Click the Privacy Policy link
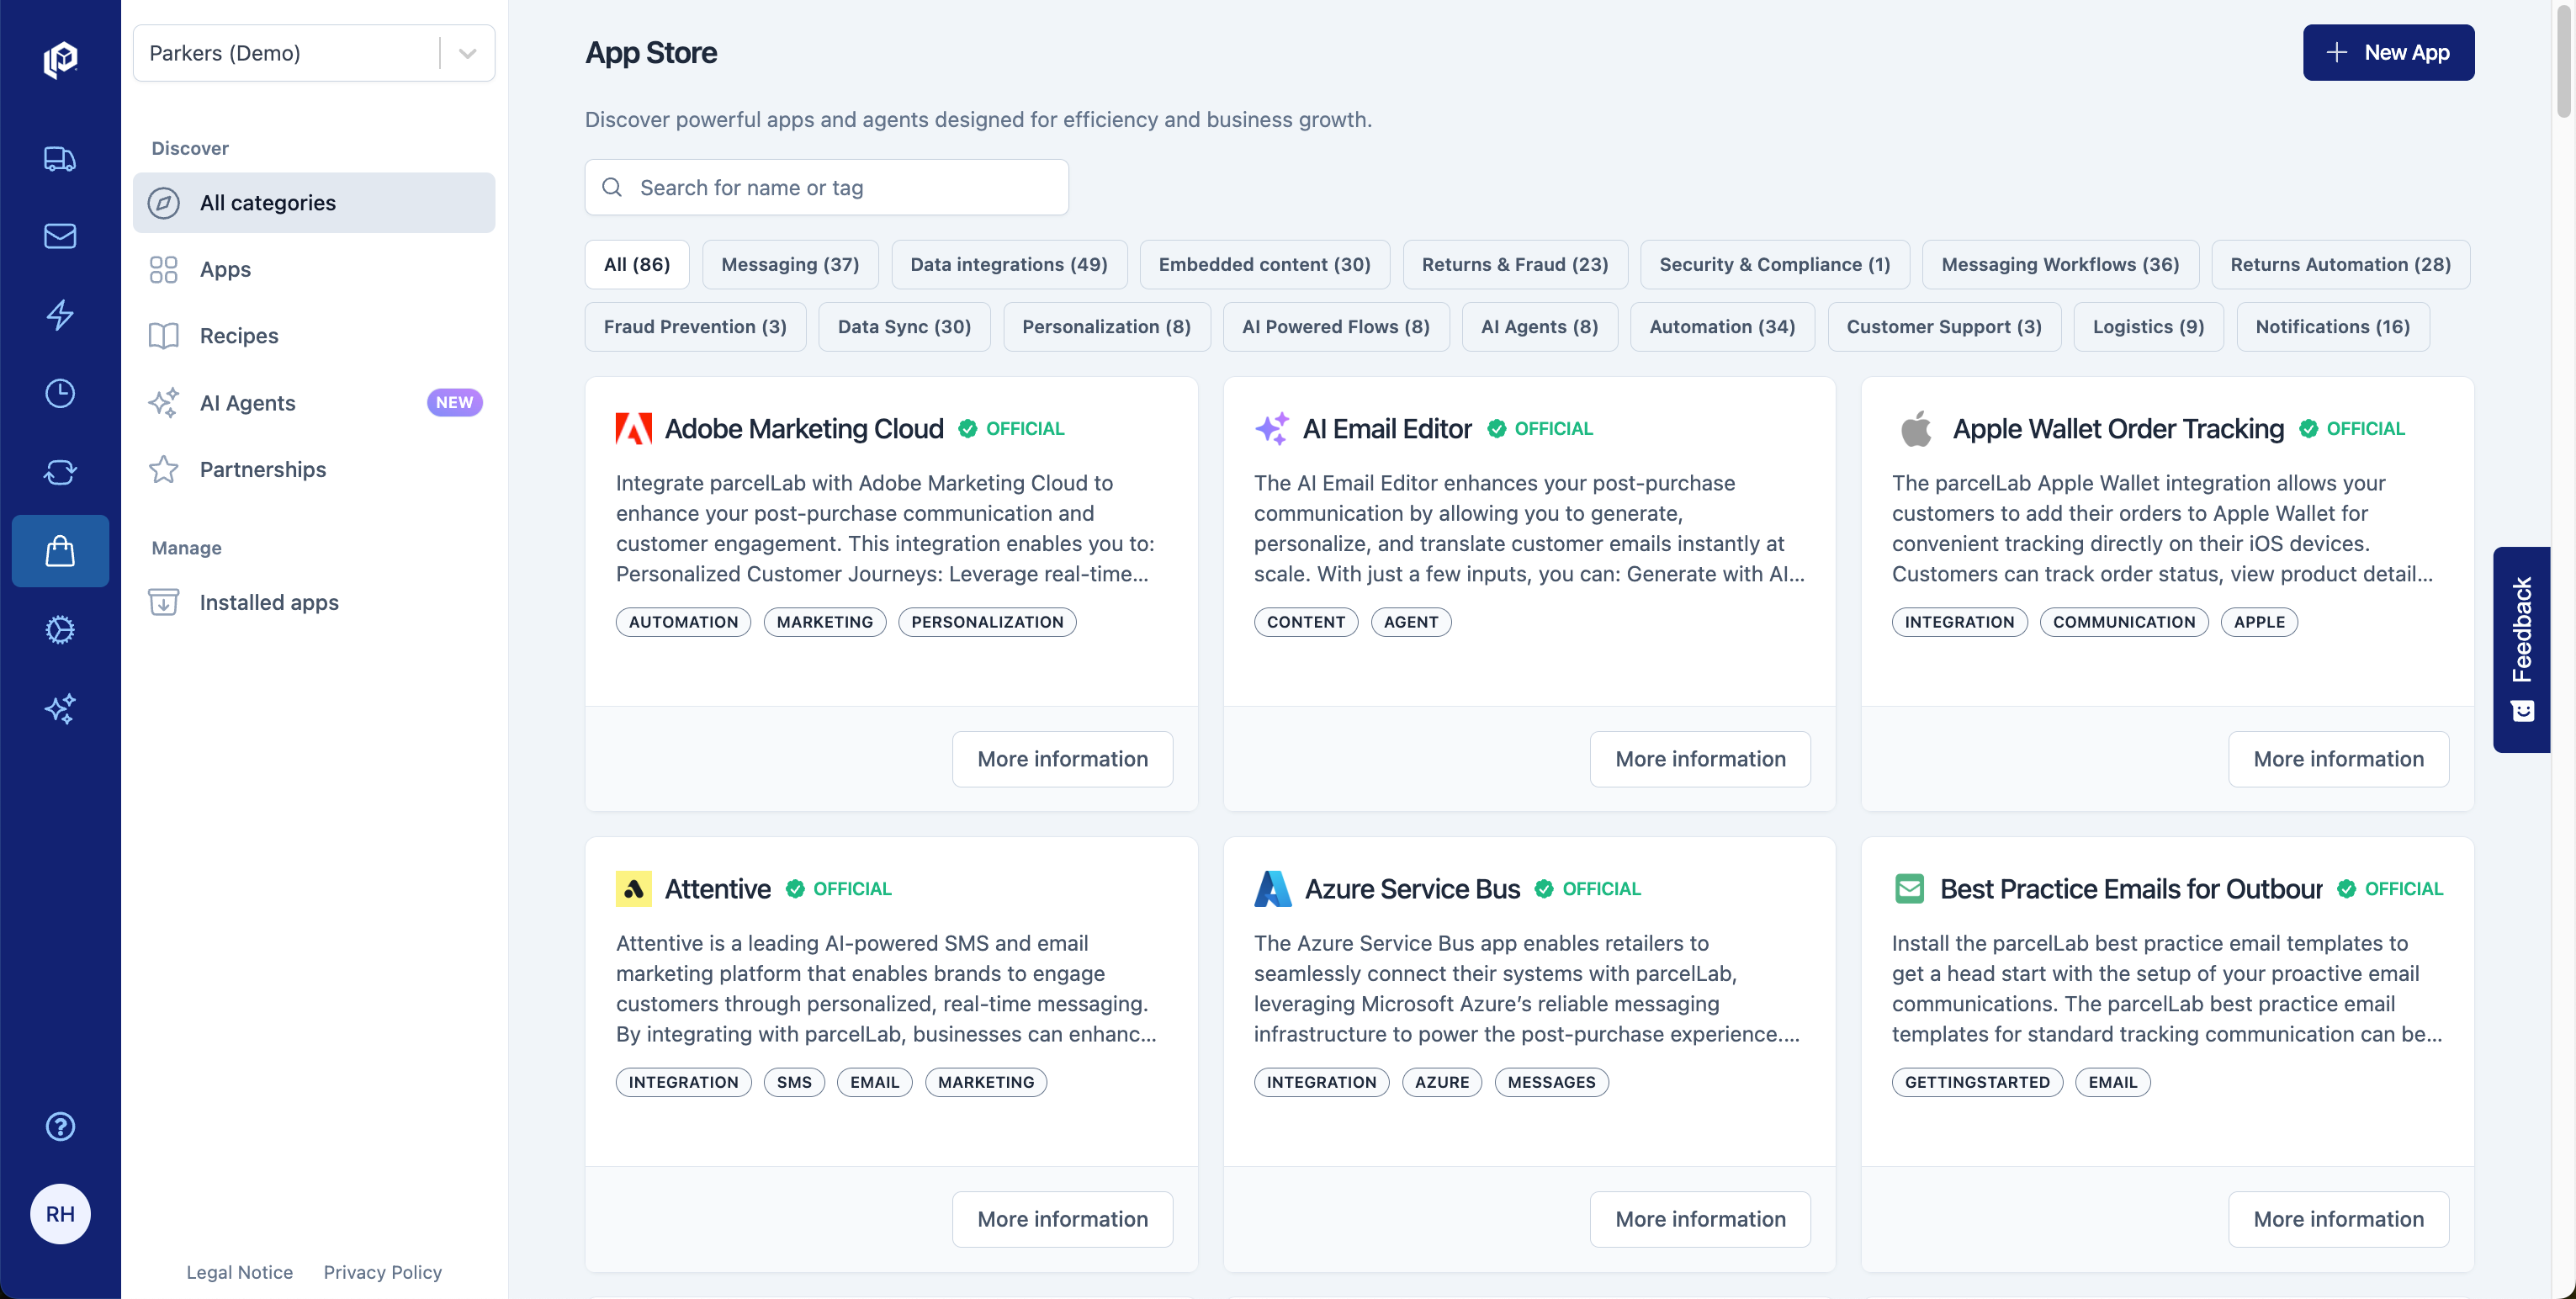Image resolution: width=2576 pixels, height=1299 pixels. (x=382, y=1271)
